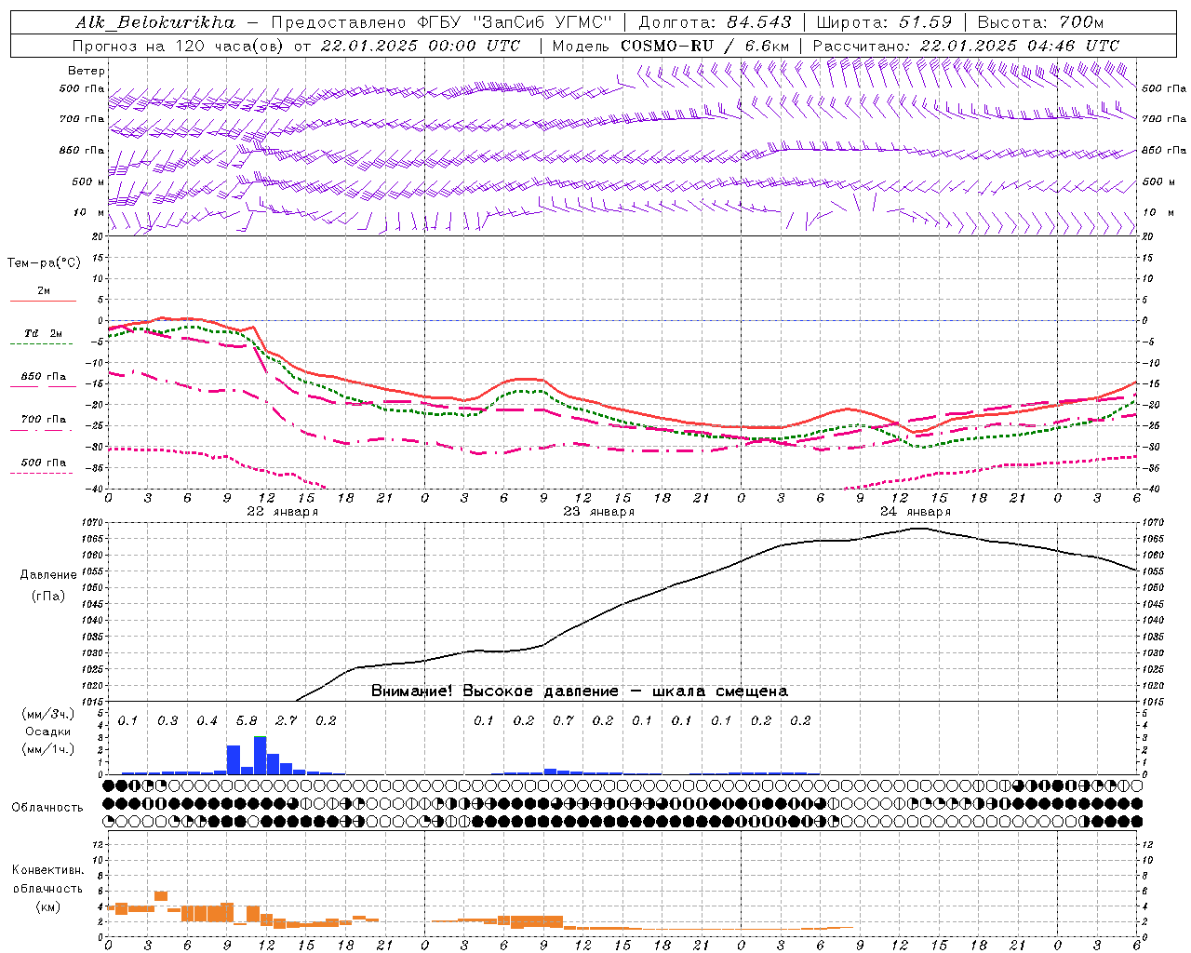Click the 2.7 precipitation total
The height and width of the screenshot is (953, 1191).
pyautogui.click(x=287, y=720)
